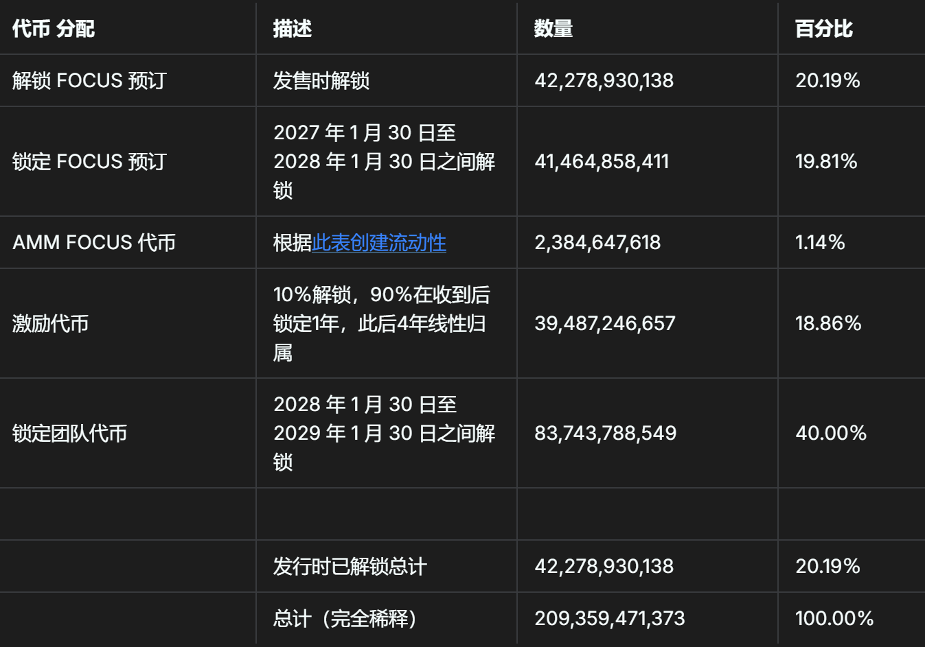Click the 1.14% percentage cell
Viewport: 925px width, 647px height.
coord(820,243)
